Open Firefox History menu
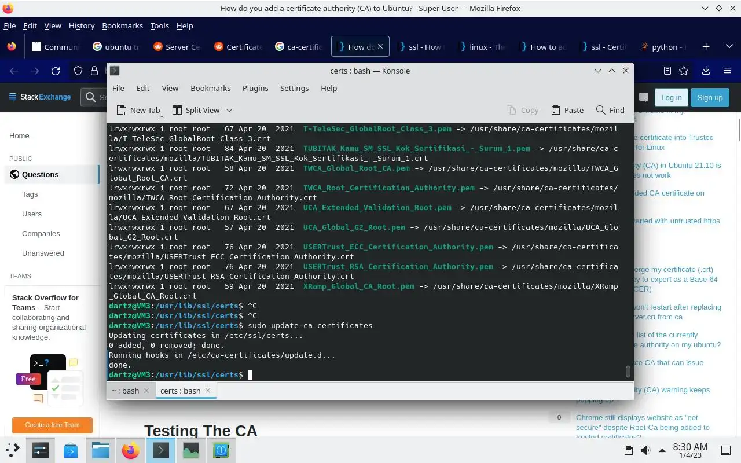Screen dimensions: 741x463 [x=82, y=25]
